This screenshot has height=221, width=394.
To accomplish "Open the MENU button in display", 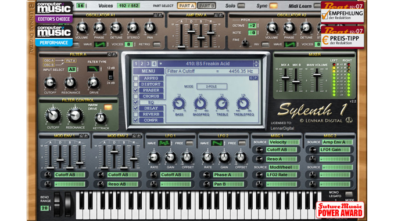I will pos(148,71).
